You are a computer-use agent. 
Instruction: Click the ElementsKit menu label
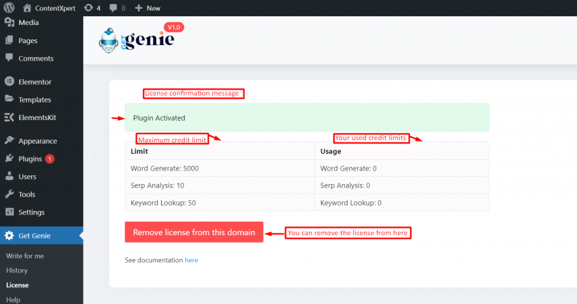click(x=37, y=117)
